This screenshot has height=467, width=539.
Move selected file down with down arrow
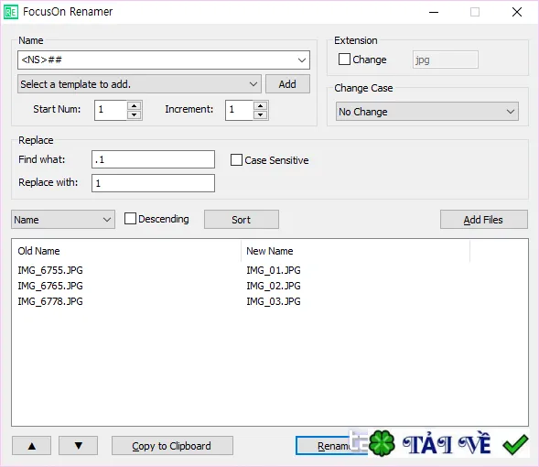(x=79, y=446)
